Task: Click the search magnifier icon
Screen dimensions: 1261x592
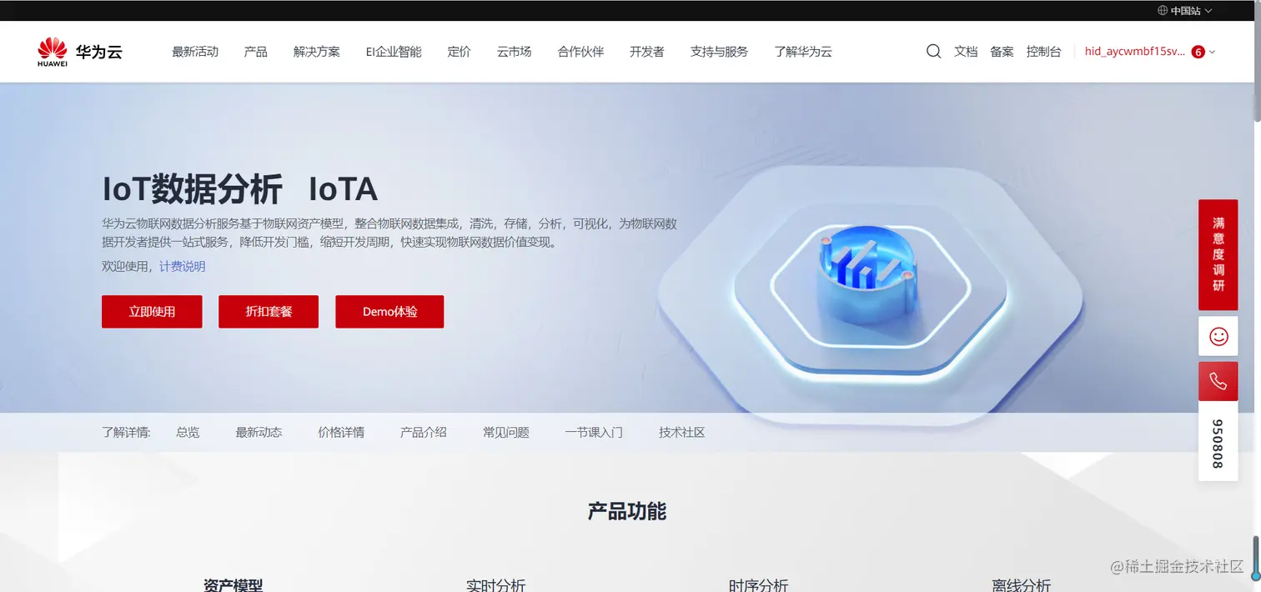Action: pyautogui.click(x=932, y=51)
